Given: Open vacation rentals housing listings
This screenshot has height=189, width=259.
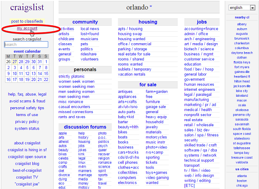Looking at the screenshot, I should click(132, 74).
